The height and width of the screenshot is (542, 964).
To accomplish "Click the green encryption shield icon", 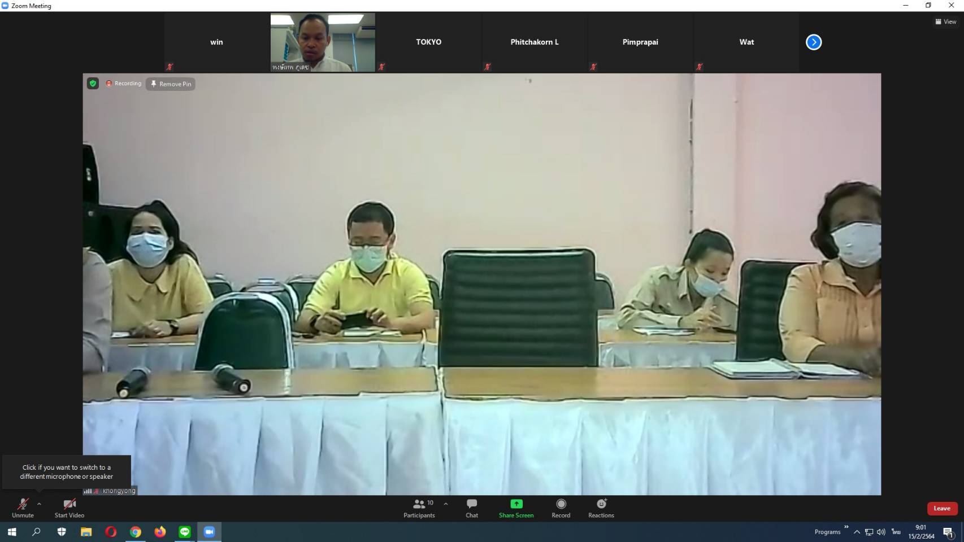I will pyautogui.click(x=93, y=84).
